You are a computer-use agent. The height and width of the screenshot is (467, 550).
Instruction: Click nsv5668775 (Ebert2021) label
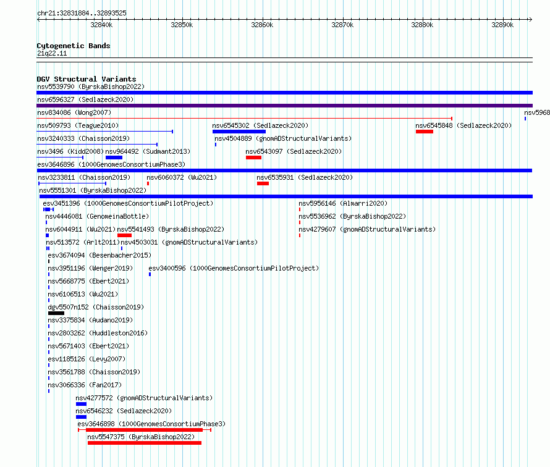(88, 281)
